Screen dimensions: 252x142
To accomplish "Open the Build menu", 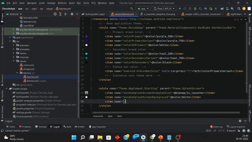I will (72, 3).
